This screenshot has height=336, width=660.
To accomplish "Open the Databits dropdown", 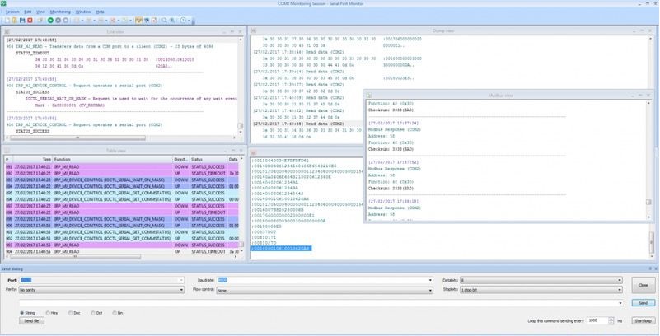I will click(x=541, y=280).
